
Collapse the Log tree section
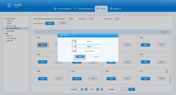point(4,34)
